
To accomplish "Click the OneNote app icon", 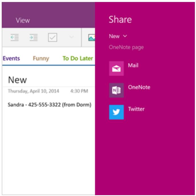I will click(x=116, y=90).
